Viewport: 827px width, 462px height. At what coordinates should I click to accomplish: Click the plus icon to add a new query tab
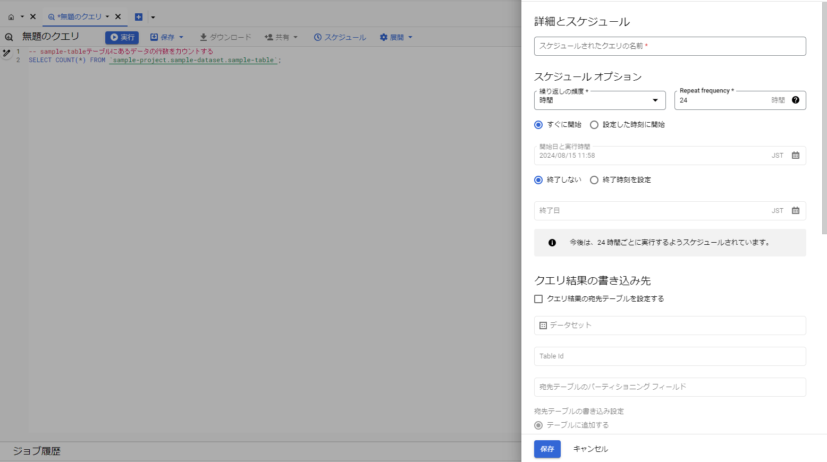click(x=139, y=17)
